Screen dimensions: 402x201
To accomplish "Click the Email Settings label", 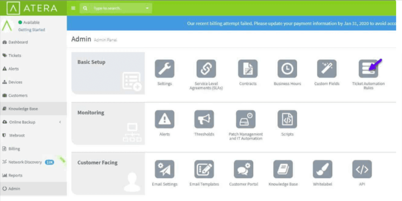I will point(165,184).
